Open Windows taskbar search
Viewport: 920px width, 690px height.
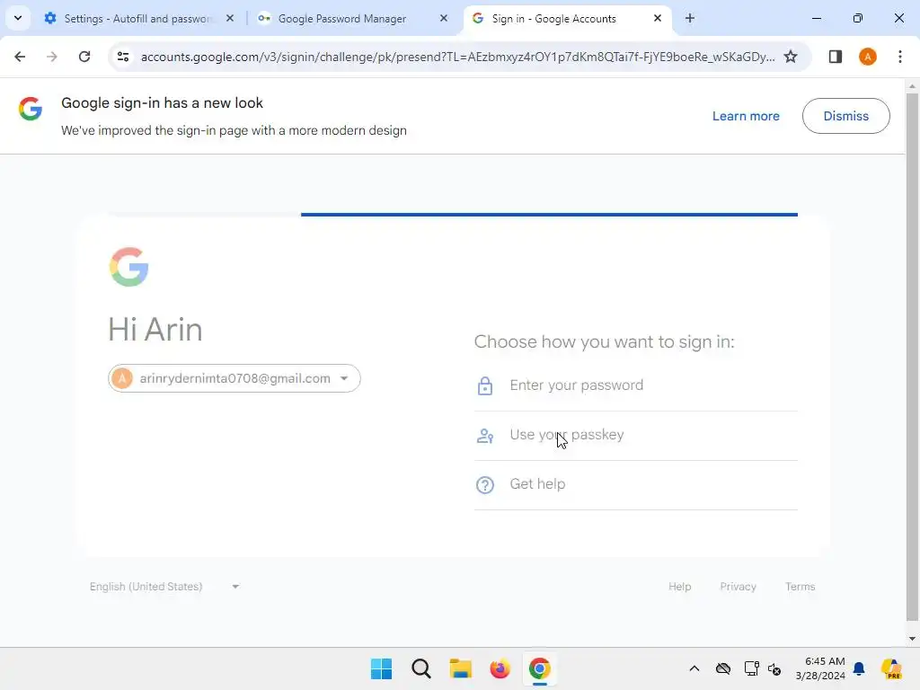click(x=420, y=668)
